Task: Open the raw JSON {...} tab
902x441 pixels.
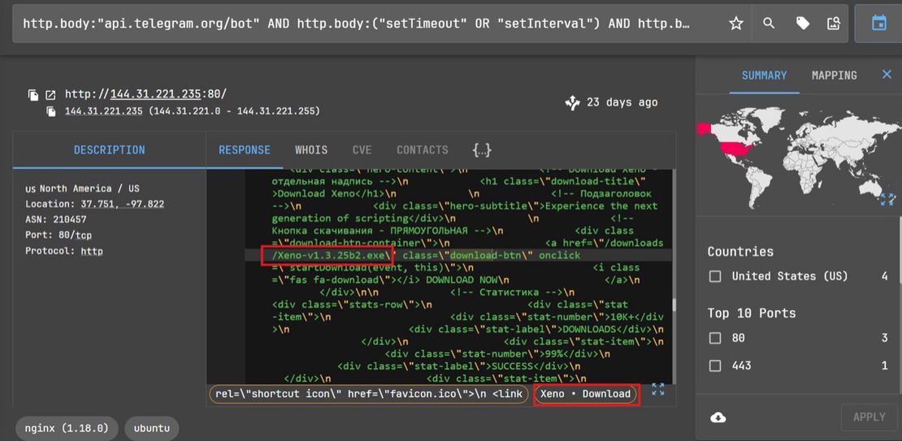Action: [482, 150]
